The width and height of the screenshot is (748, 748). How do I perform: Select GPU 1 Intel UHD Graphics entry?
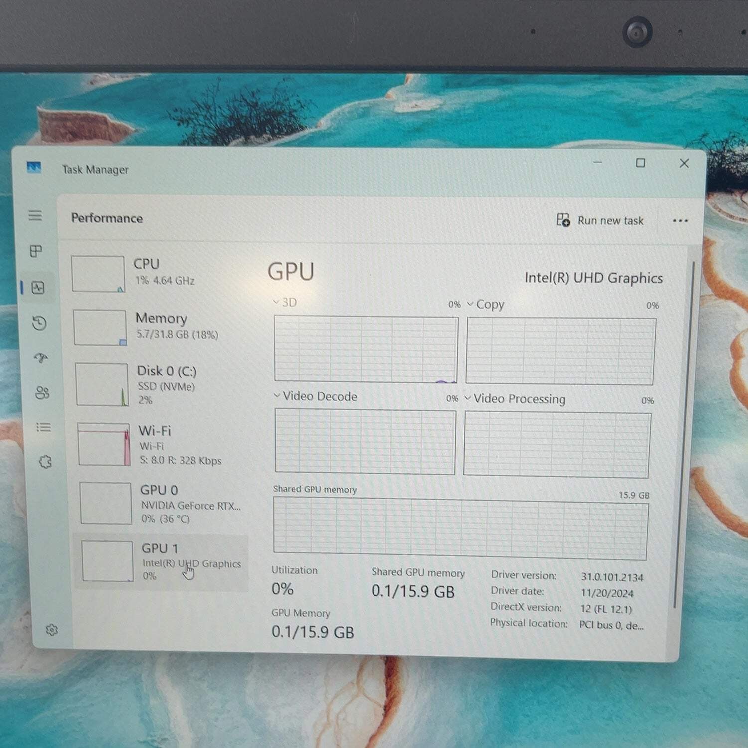[x=161, y=562]
